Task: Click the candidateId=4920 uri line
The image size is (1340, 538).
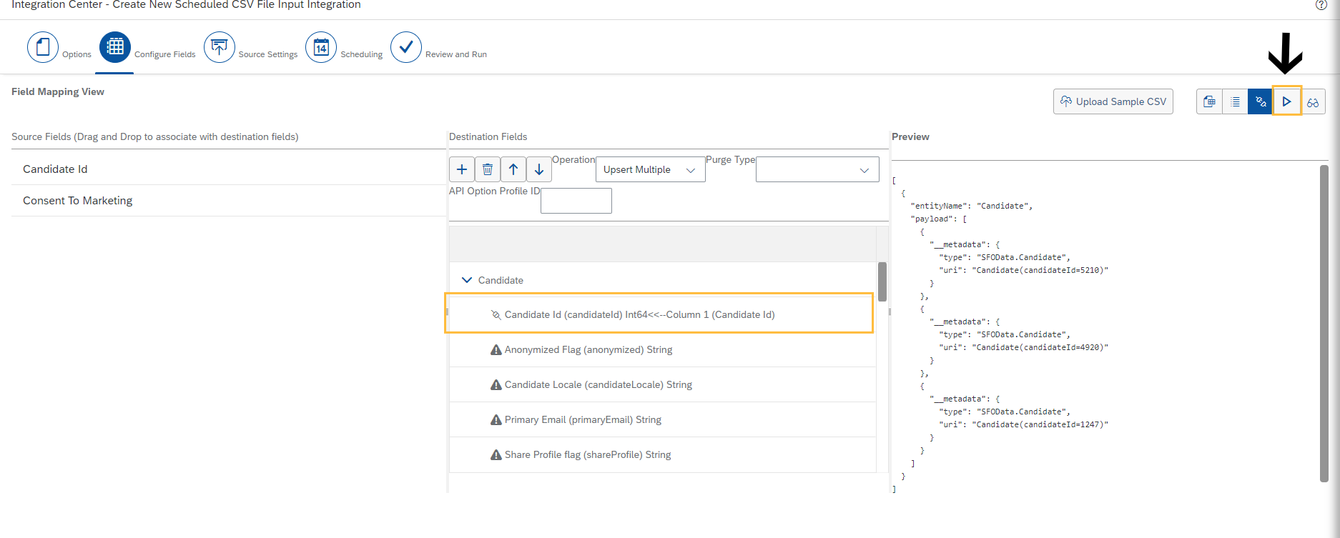Action: pyautogui.click(x=1023, y=347)
